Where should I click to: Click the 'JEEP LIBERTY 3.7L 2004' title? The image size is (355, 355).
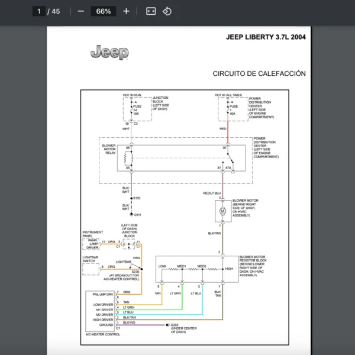pyautogui.click(x=266, y=37)
